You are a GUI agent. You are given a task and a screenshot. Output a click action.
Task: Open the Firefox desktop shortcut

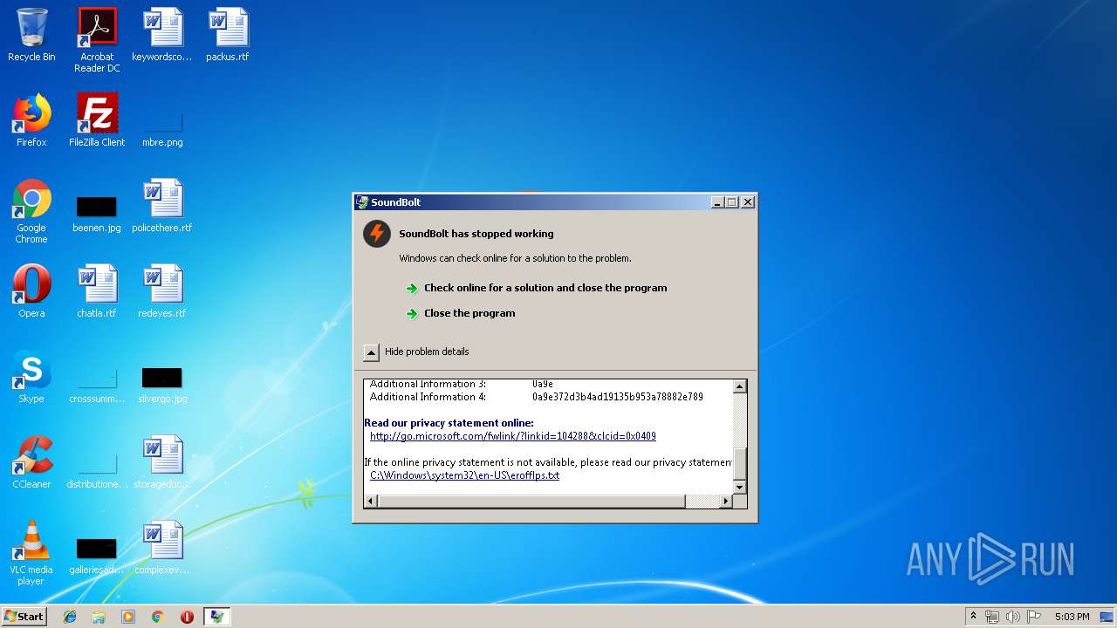click(x=31, y=120)
